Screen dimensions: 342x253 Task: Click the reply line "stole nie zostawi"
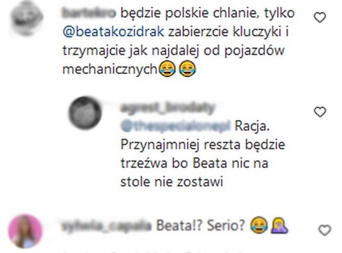click(x=172, y=182)
